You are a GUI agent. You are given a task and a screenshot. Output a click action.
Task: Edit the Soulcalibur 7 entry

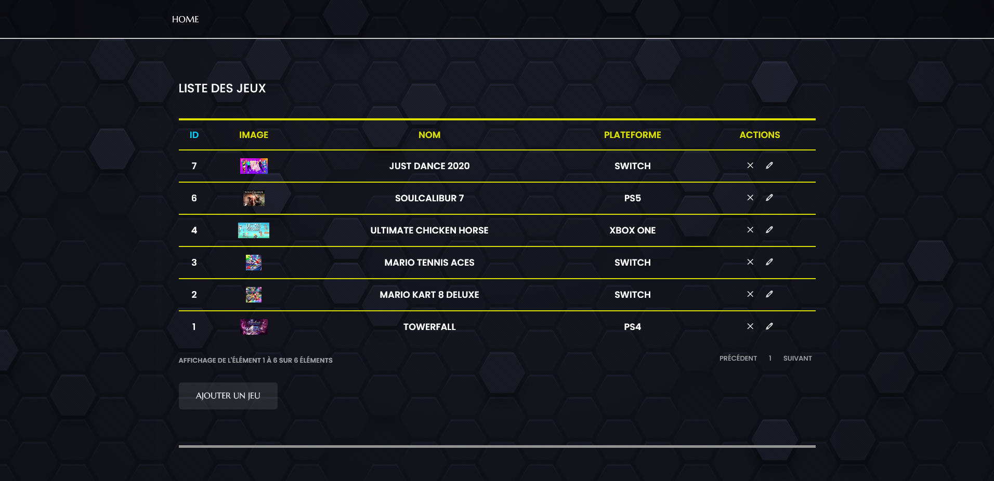coord(769,198)
